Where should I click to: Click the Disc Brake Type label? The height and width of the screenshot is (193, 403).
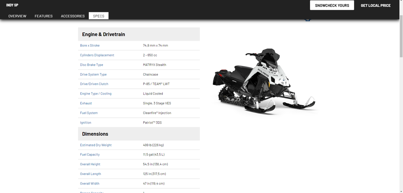click(x=92, y=65)
